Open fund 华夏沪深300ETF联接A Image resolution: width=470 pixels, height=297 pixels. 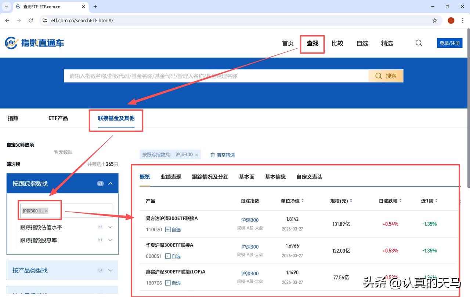point(170,245)
